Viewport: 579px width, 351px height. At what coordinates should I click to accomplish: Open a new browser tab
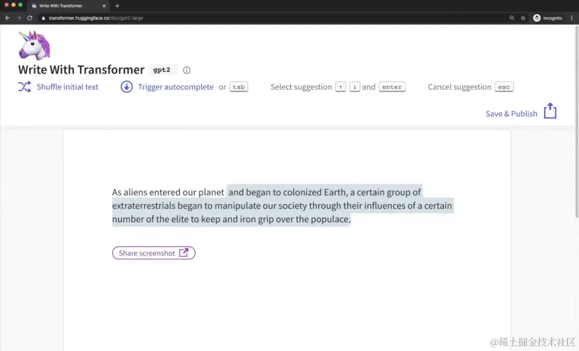pyautogui.click(x=117, y=6)
